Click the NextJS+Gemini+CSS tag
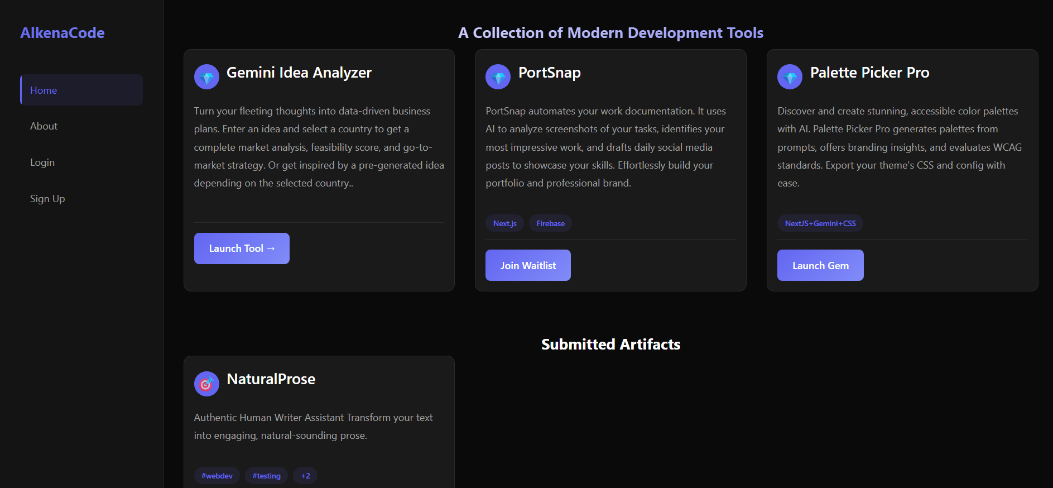1053x488 pixels. (820, 223)
